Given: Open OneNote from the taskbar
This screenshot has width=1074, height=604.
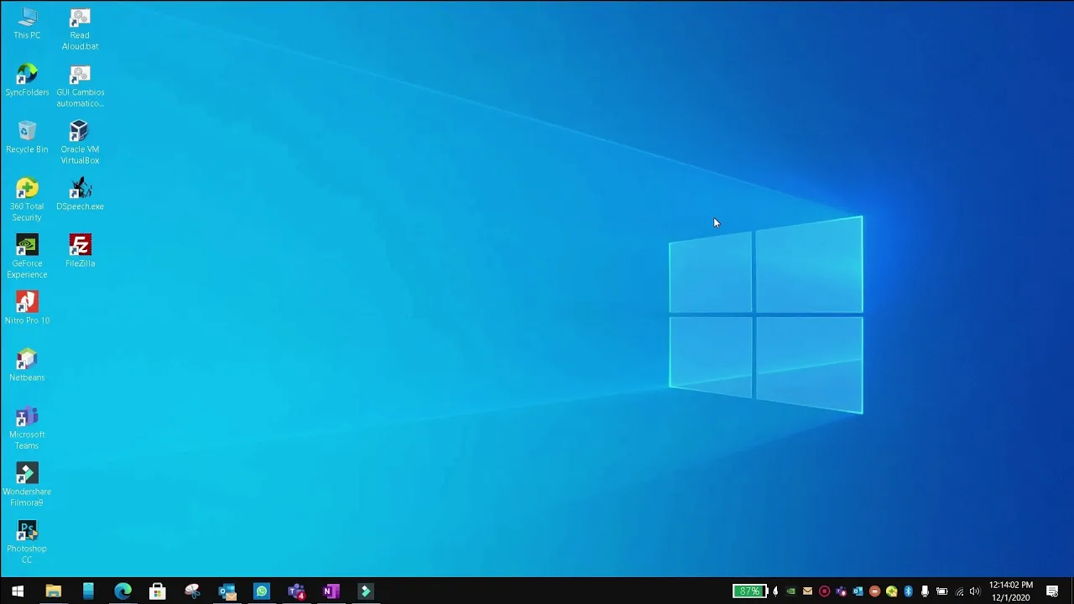Looking at the screenshot, I should click(331, 591).
